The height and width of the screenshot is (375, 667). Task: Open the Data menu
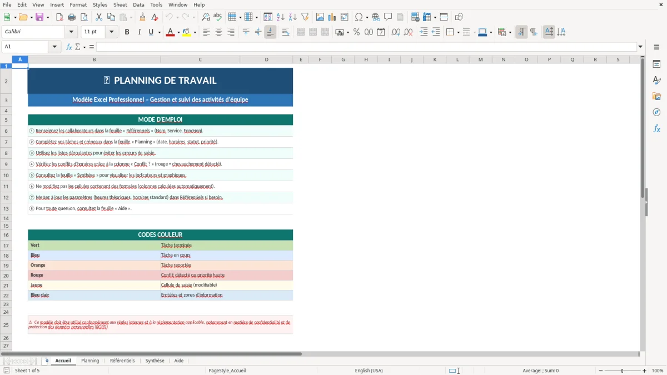(138, 4)
